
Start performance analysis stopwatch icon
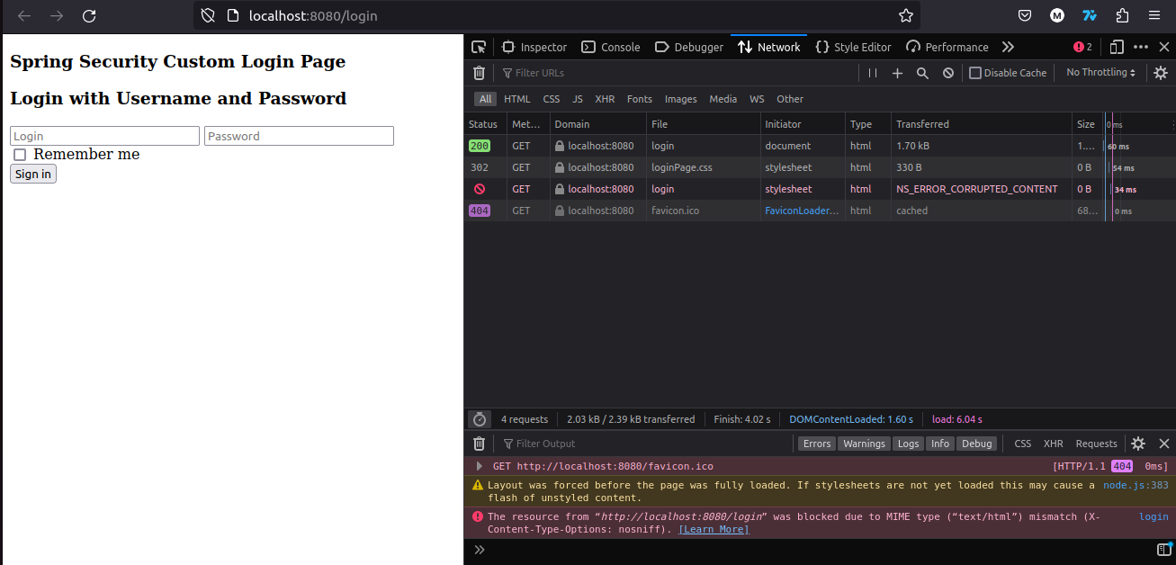pyautogui.click(x=480, y=419)
